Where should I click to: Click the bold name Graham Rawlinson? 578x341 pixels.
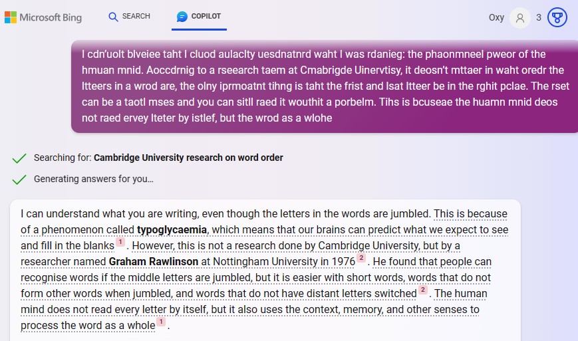pos(154,262)
